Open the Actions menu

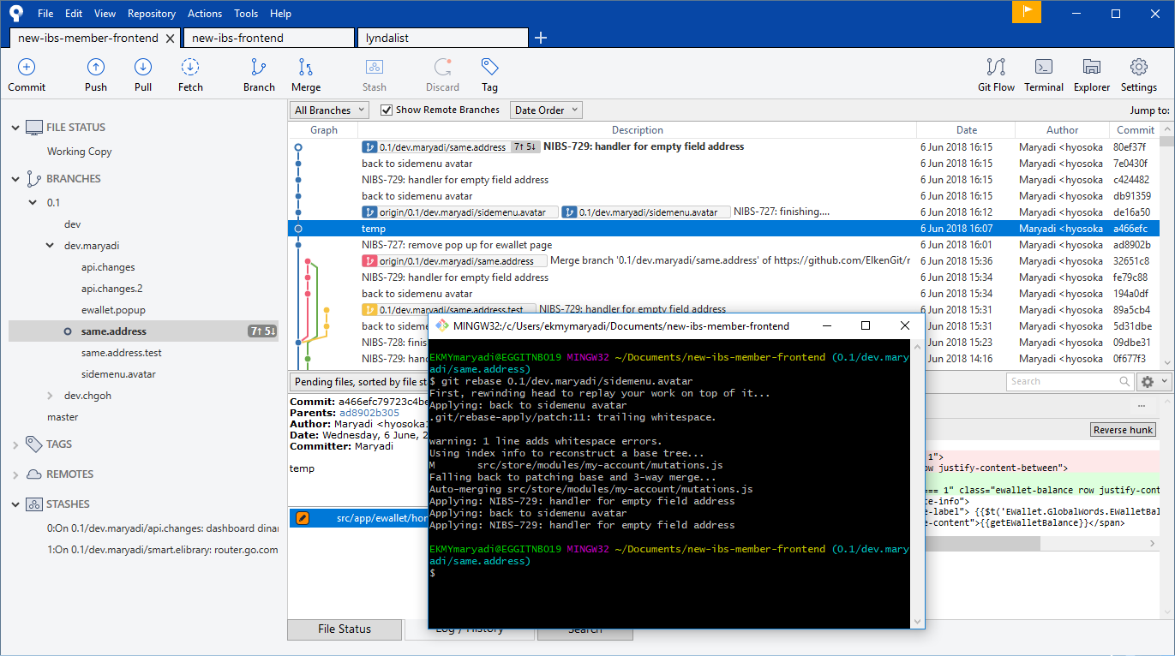(x=204, y=14)
